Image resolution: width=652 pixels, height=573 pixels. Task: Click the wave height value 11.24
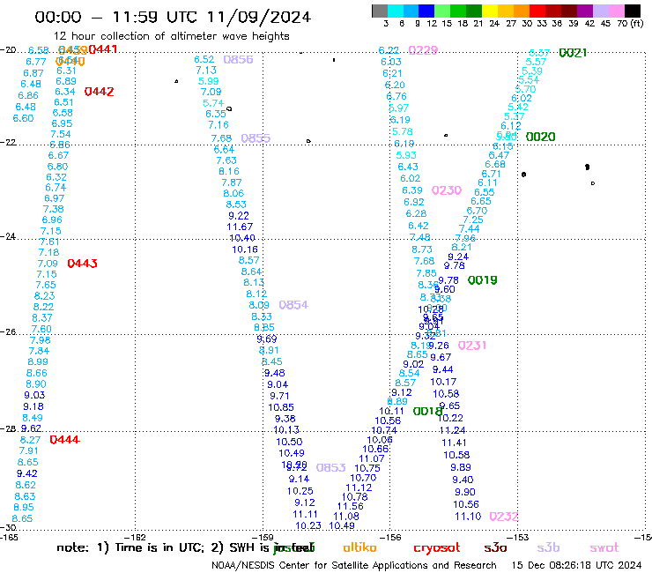(x=452, y=430)
